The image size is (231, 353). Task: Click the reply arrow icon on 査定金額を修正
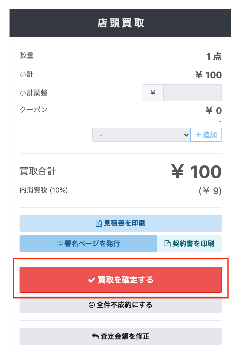coord(95,336)
